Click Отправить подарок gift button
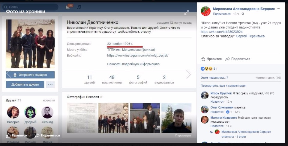The image size is (288, 146). [30, 75]
